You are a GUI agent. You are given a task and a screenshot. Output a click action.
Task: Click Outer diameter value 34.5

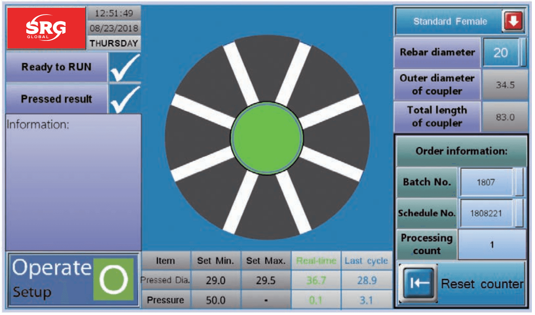coord(505,85)
